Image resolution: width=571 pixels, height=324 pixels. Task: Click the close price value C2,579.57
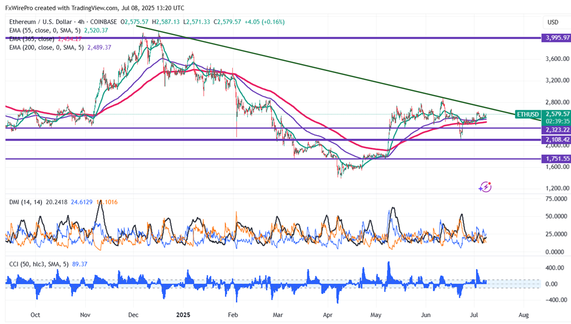coord(227,22)
